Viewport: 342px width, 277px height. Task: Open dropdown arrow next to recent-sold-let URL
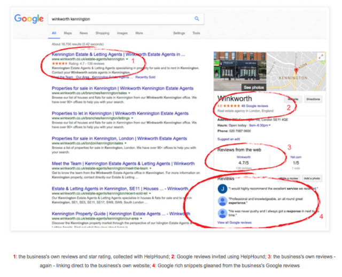[150, 193]
